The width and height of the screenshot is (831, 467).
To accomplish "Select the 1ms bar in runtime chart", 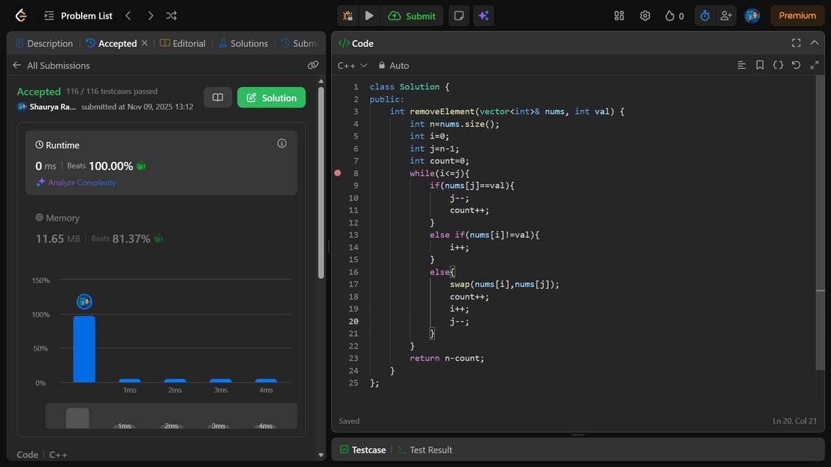I will 129,381.
